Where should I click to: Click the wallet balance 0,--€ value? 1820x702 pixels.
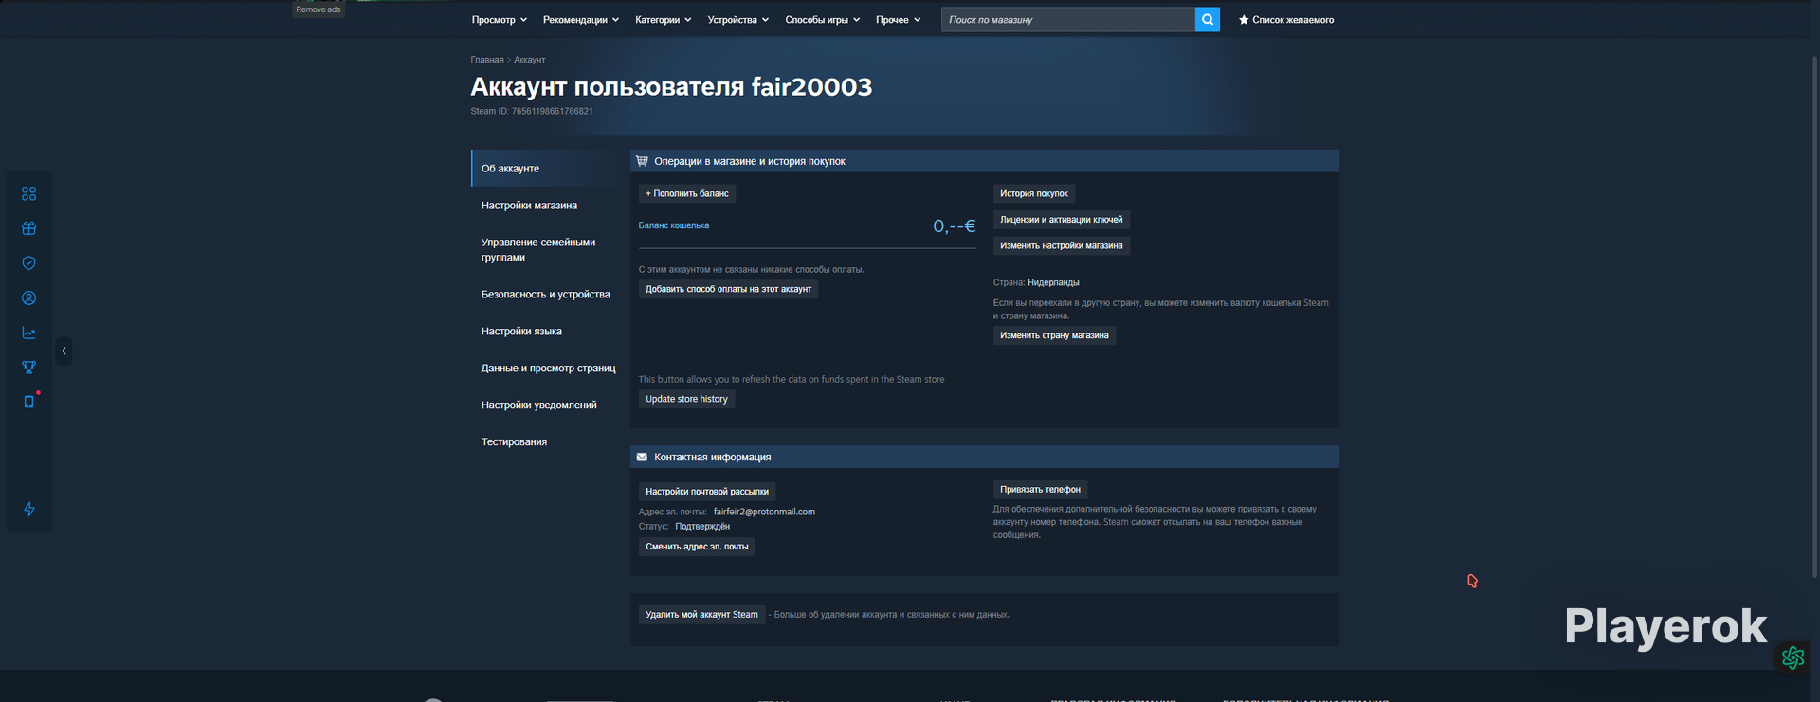[x=954, y=225]
